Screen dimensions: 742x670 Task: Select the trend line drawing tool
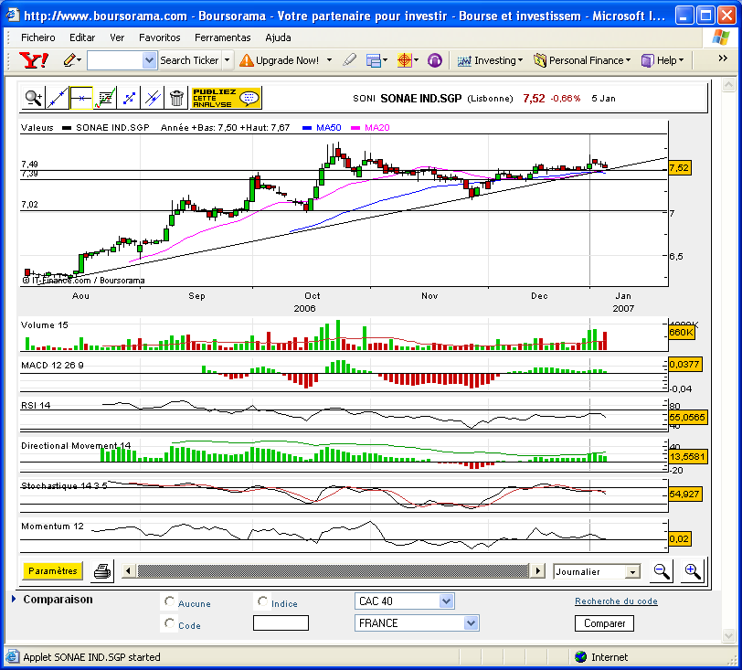[x=58, y=98]
